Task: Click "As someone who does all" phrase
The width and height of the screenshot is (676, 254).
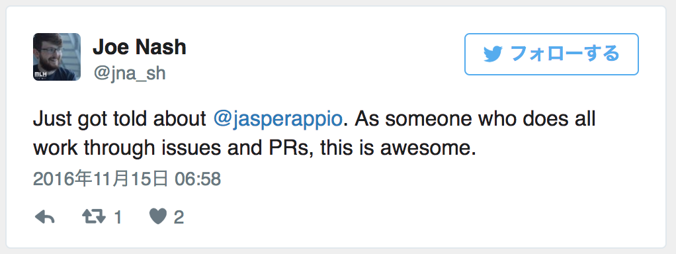Action: point(476,118)
